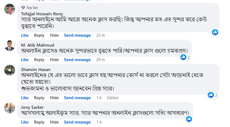Image resolution: width=230 pixels, height=127 pixels.
Task: Click Tofajjal Hossain Rony's profile picture
Action: click(x=10, y=9)
